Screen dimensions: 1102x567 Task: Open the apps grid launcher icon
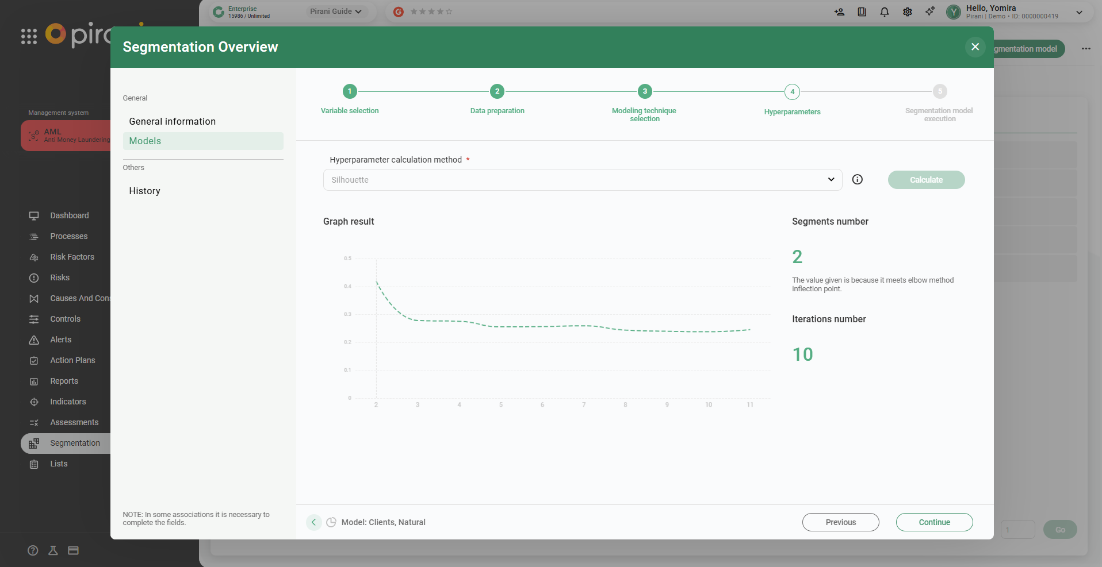pyautogui.click(x=29, y=36)
